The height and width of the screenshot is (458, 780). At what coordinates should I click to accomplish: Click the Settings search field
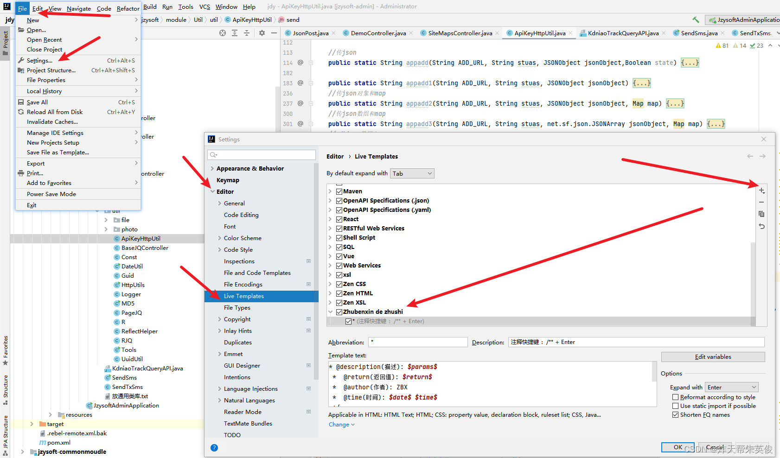pyautogui.click(x=262, y=155)
